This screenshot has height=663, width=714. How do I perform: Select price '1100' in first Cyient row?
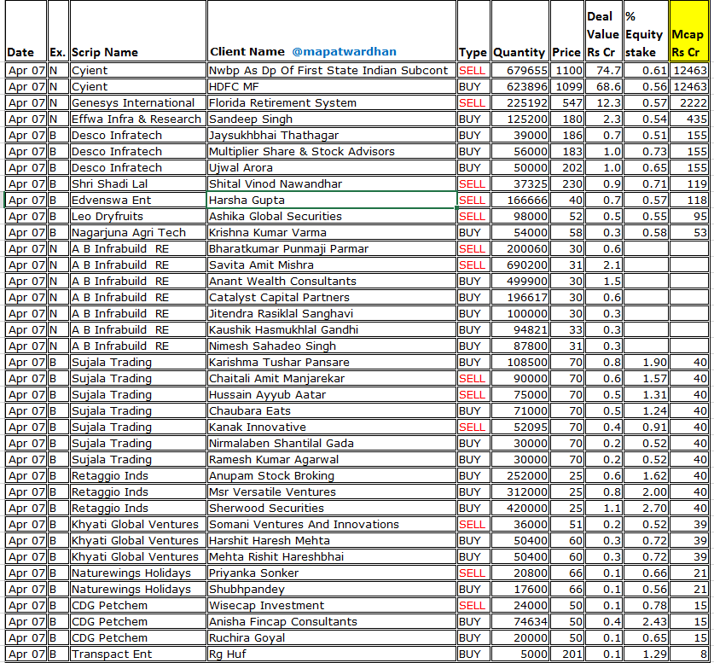567,71
